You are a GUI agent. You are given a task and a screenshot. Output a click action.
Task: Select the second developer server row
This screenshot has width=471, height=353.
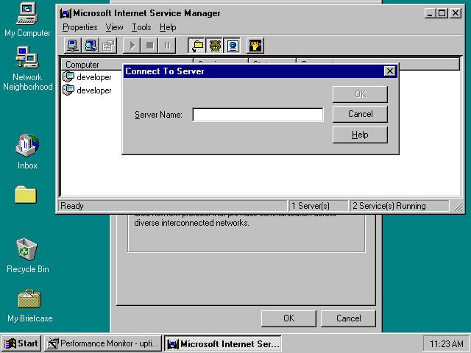[x=87, y=90]
